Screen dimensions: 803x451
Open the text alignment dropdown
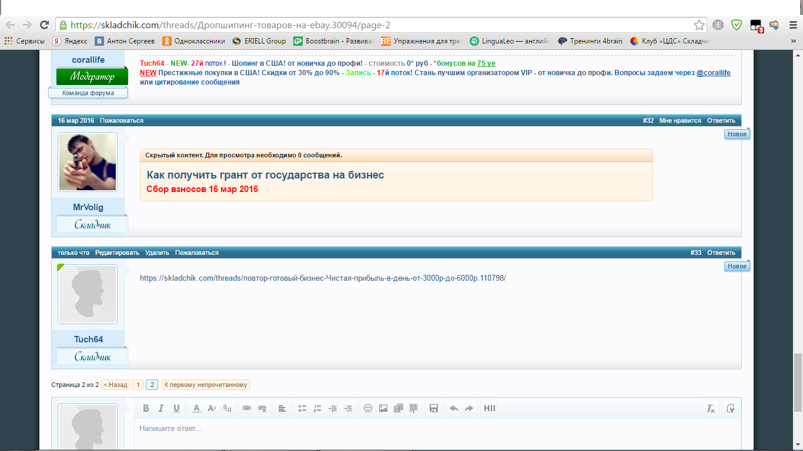[x=282, y=409]
